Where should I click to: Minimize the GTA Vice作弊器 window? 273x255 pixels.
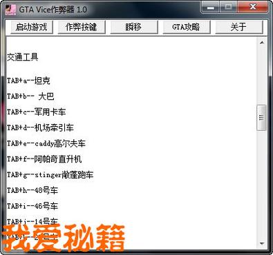coord(210,8)
